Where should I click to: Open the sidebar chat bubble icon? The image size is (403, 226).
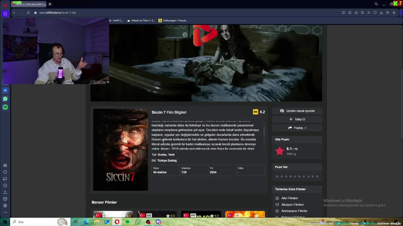click(5, 179)
